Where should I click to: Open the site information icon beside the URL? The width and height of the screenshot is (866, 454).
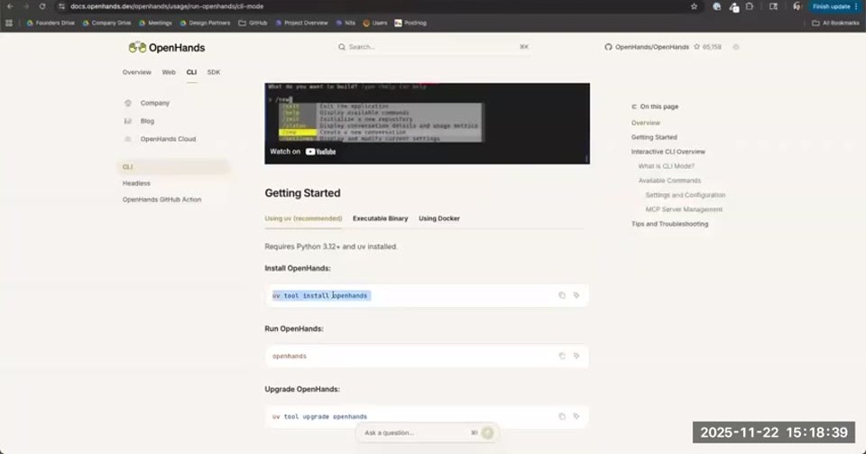tap(61, 6)
